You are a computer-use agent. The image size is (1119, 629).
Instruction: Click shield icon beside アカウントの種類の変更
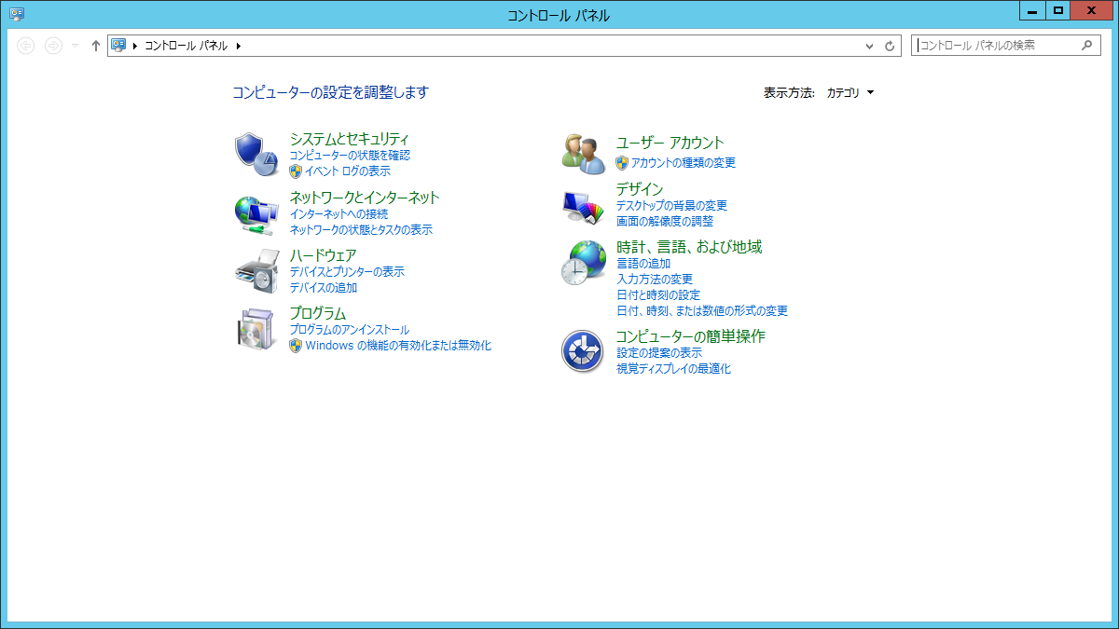[622, 163]
